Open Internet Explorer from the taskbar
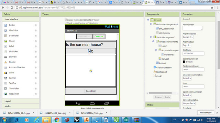Viewport: 220px width, 123px height. pos(37,120)
